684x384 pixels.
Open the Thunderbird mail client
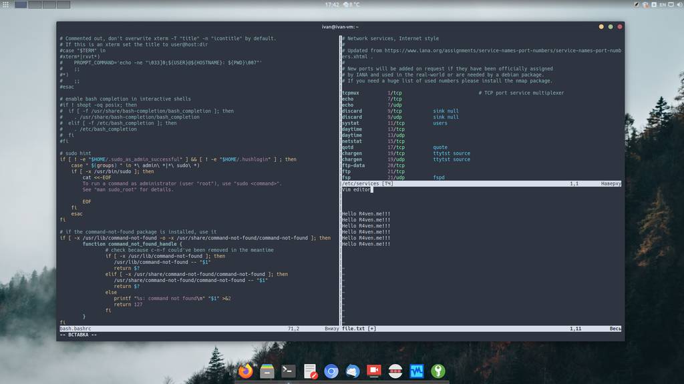click(353, 371)
